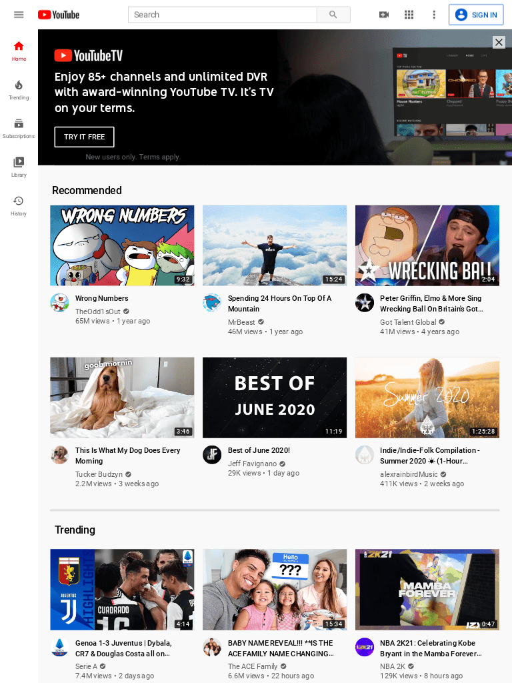Click The ACE Family channel avatar
Viewport: 512px width, 683px height.
(x=212, y=647)
